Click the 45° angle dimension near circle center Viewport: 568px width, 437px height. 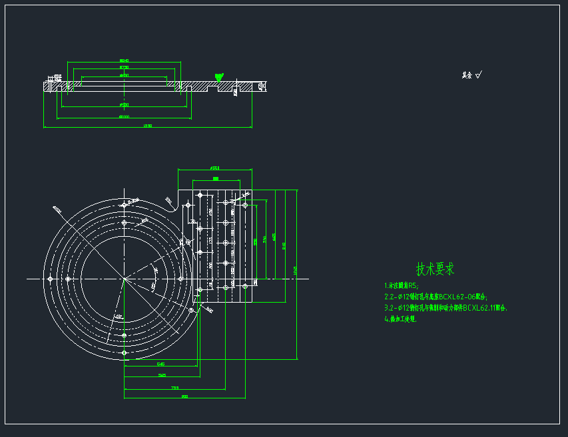pos(153,286)
